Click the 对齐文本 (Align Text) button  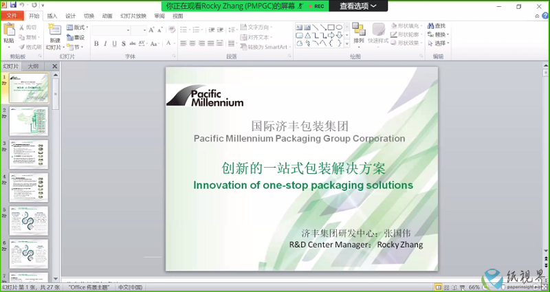(x=256, y=37)
